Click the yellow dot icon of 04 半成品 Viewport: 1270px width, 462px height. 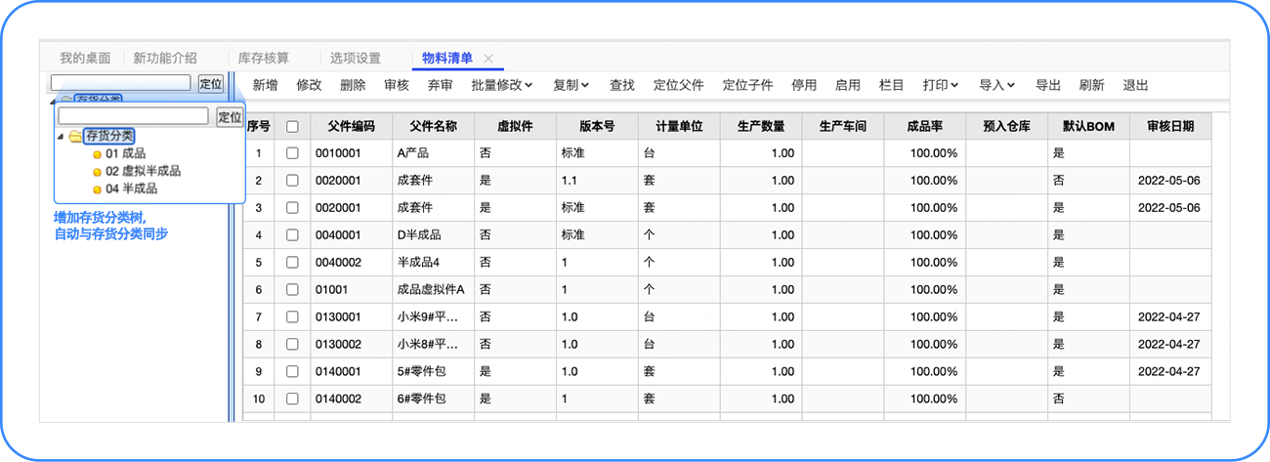click(x=97, y=189)
